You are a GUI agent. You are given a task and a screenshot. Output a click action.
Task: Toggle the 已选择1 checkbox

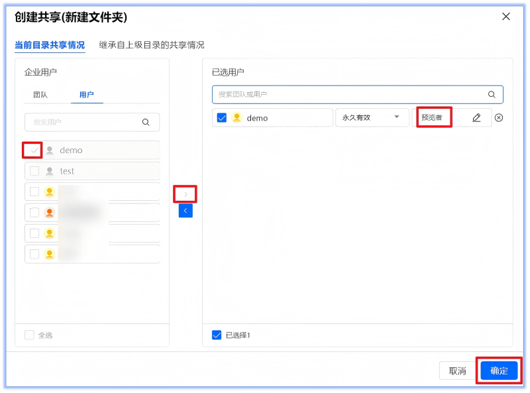[x=217, y=335]
